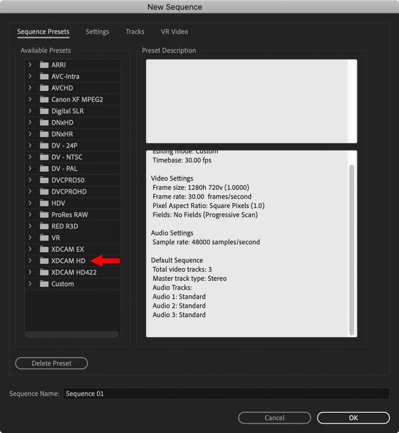Screen dimensions: 399x433
Task: Select the DV - PAL label
Action: pos(65,169)
